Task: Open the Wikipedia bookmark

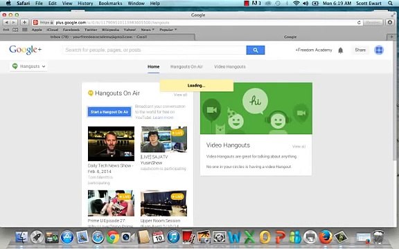Action: coord(110,30)
